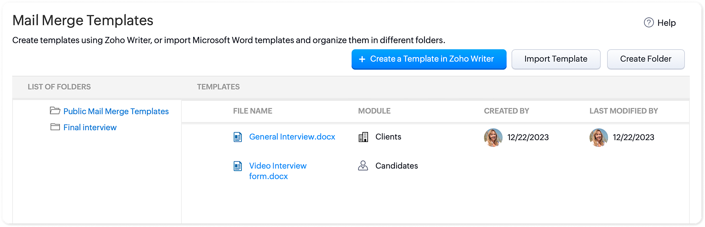Image resolution: width=705 pixels, height=227 pixels.
Task: Open the Public Mail Merge Templates folder
Action: (116, 111)
